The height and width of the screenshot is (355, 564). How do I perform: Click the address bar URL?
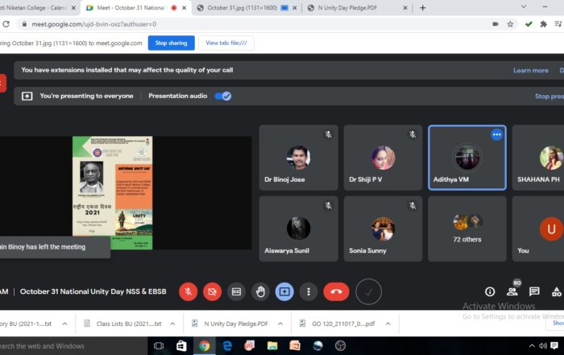[94, 24]
